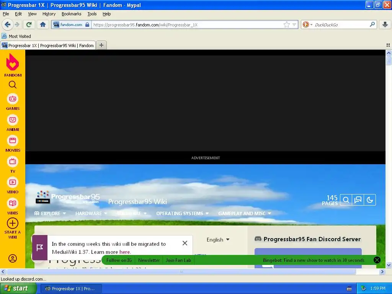
Task: Click the Progressbar95 Wiki title link
Action: (137, 201)
